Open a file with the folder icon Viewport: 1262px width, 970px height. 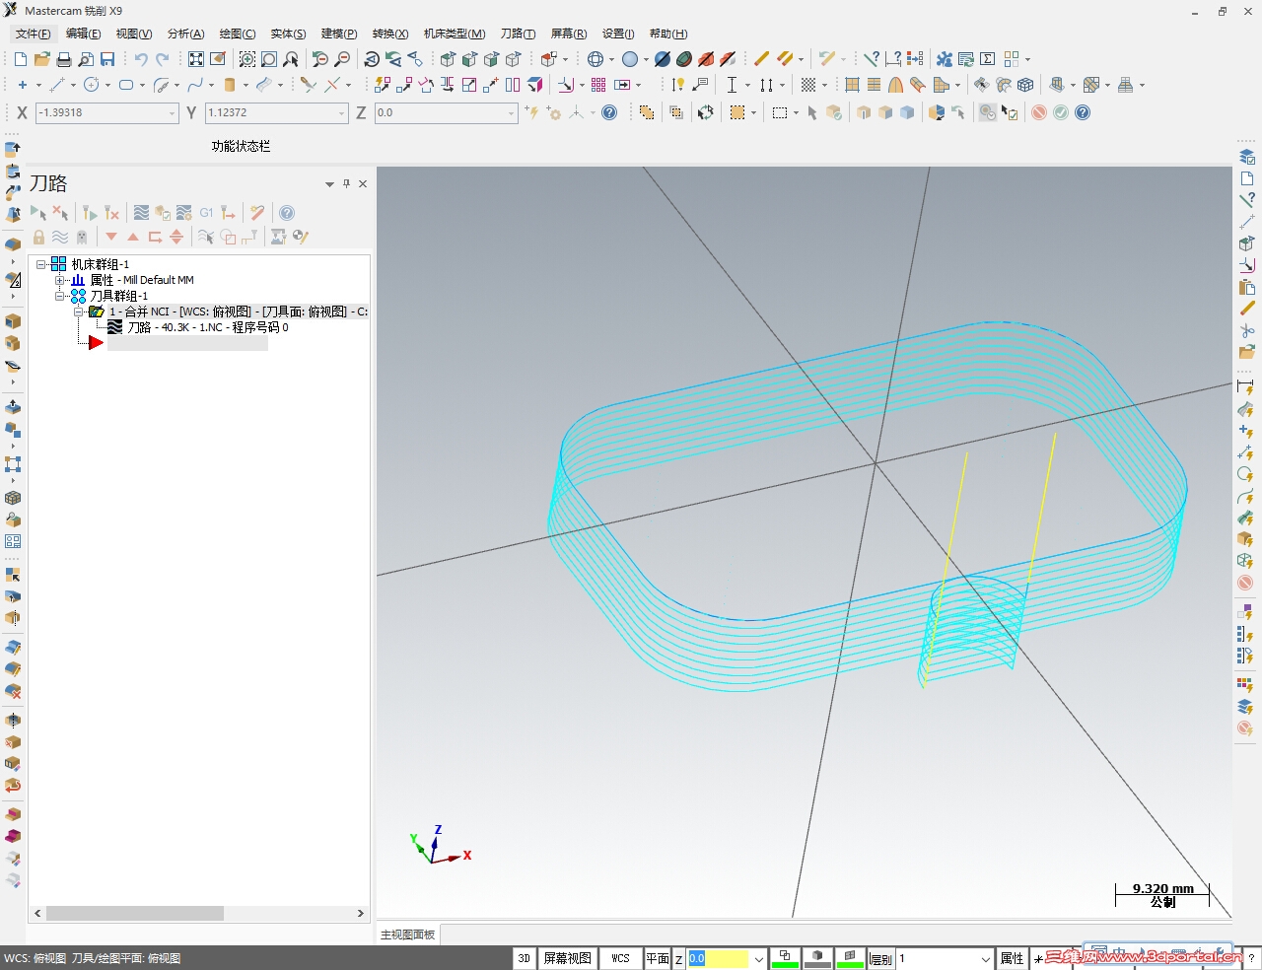42,59
